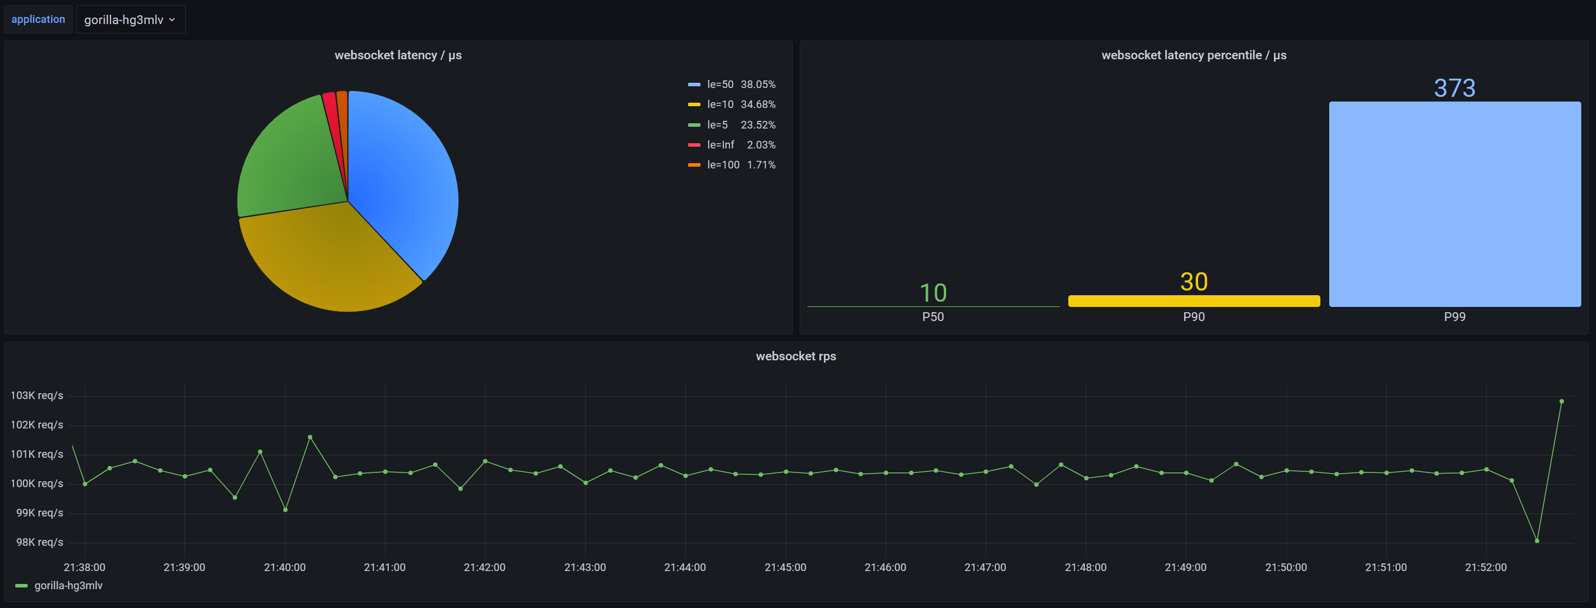Click the 2.03% legend value
The height and width of the screenshot is (608, 1596).
[x=761, y=145]
